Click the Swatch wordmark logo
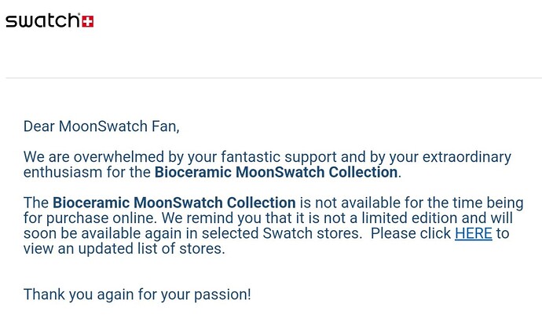This screenshot has width=542, height=322. tap(43, 20)
